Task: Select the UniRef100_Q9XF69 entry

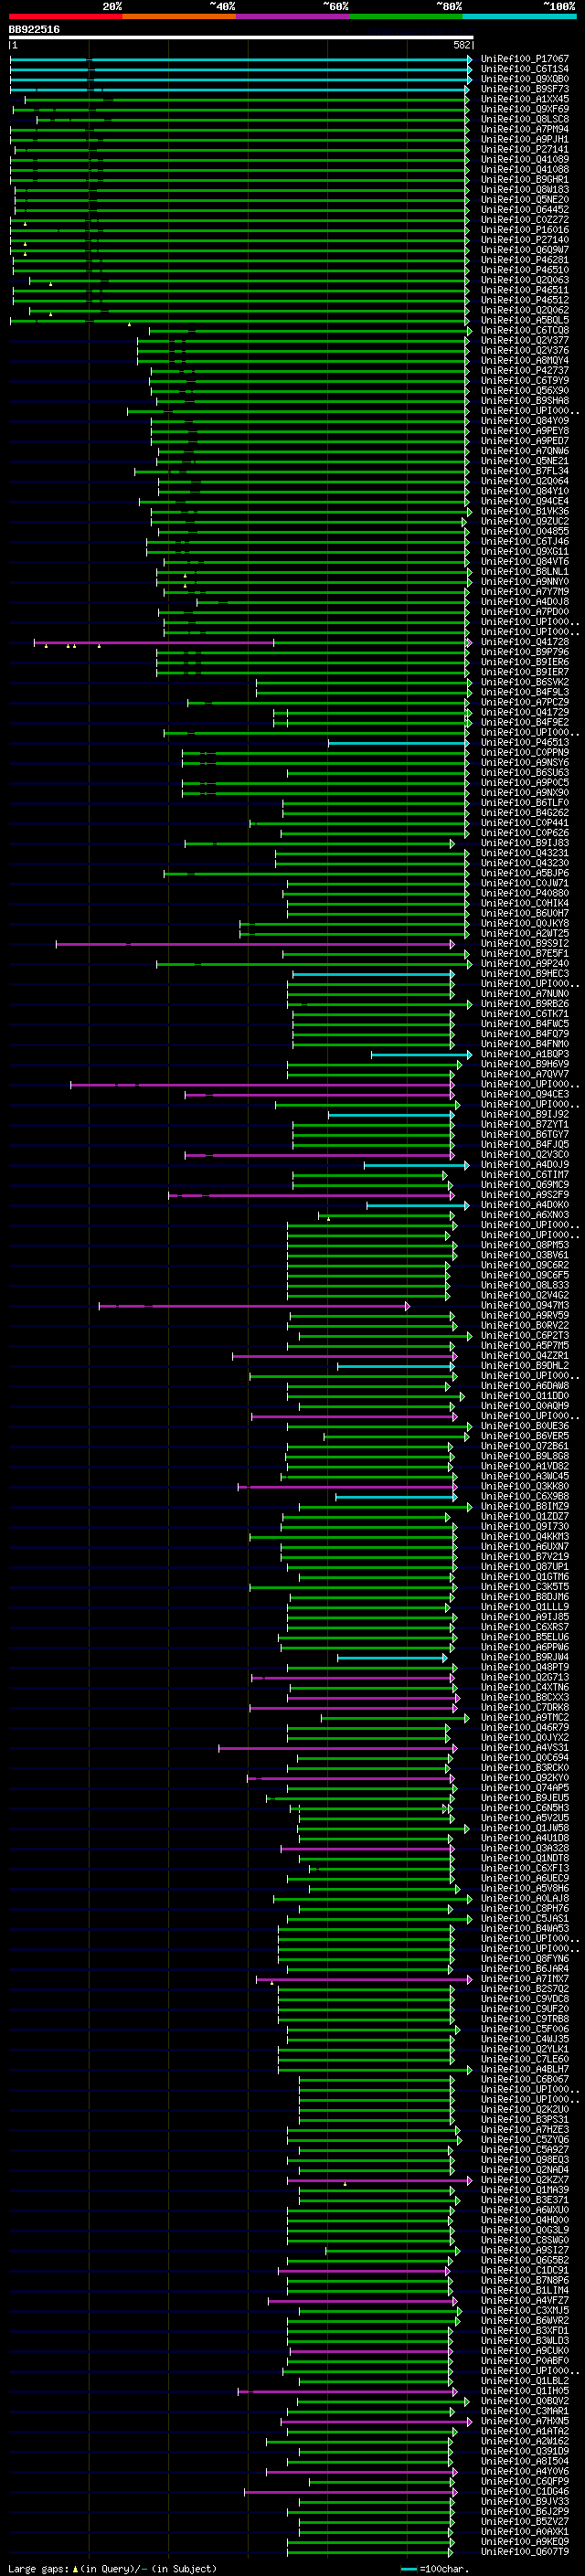Action: coord(524,109)
